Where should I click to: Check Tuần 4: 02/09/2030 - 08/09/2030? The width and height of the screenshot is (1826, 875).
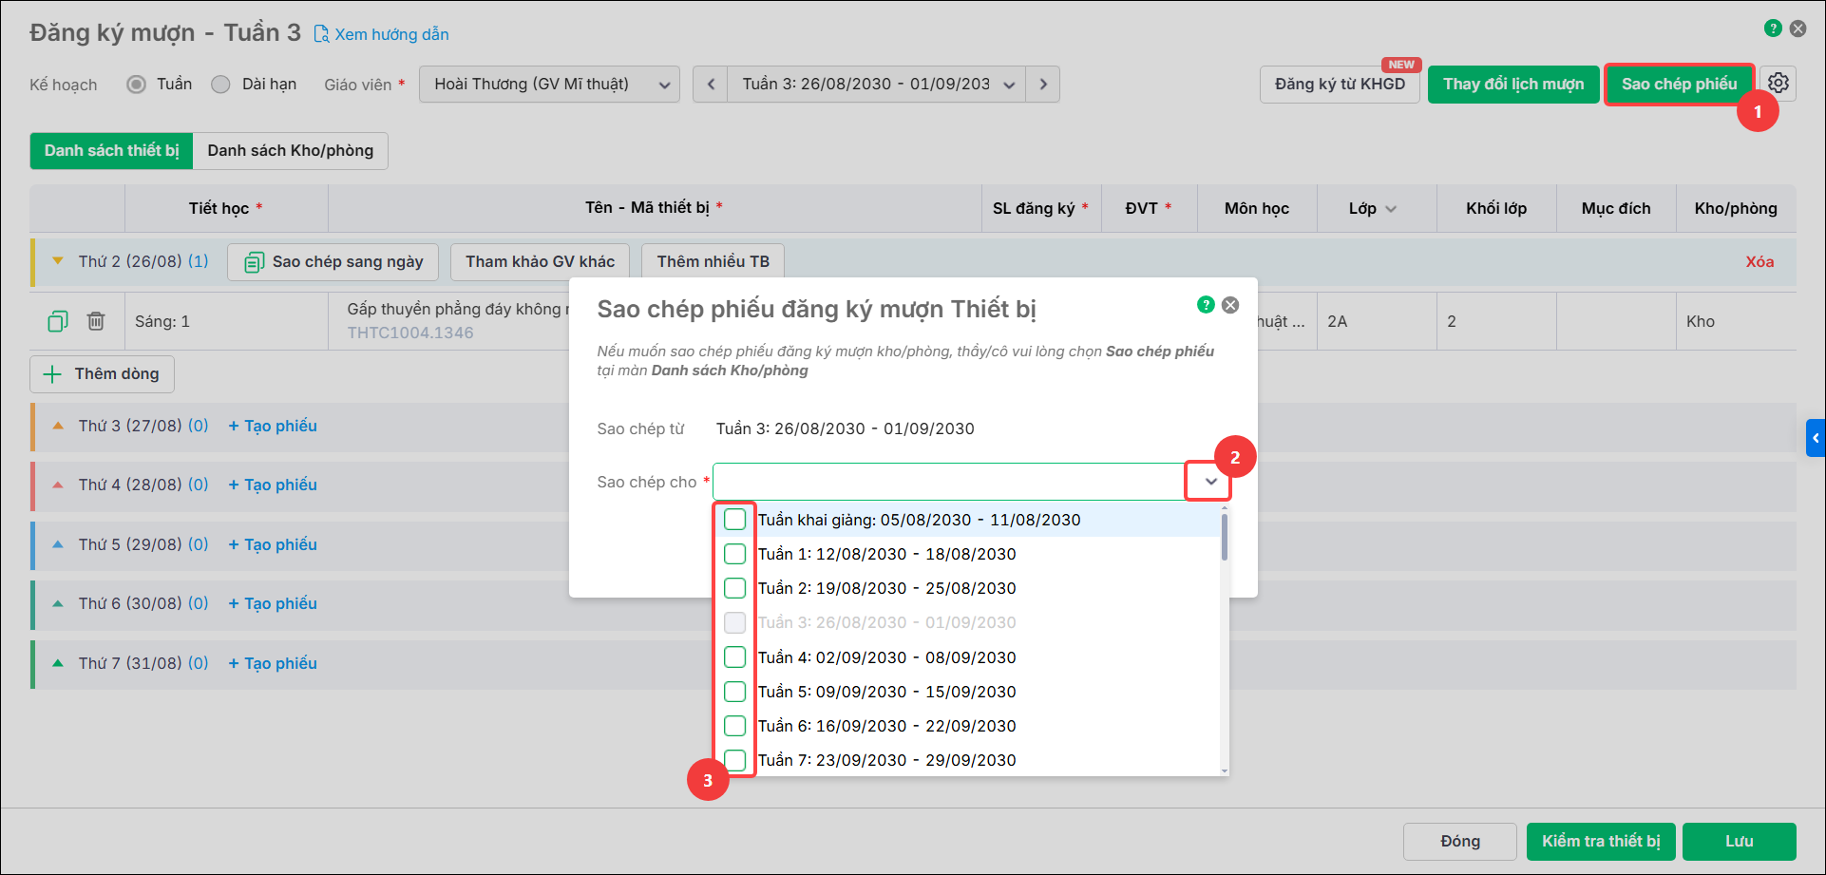[734, 657]
